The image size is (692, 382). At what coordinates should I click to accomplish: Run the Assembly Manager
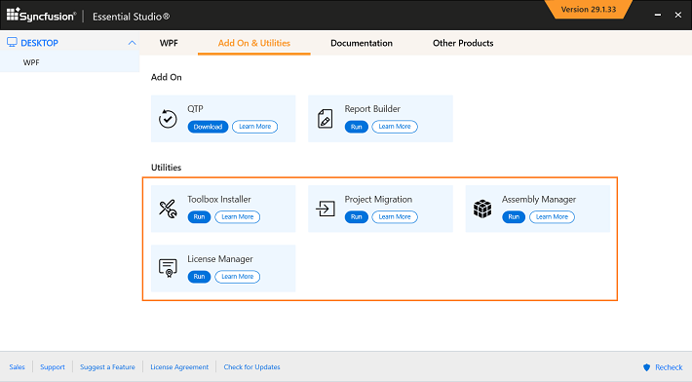(514, 217)
